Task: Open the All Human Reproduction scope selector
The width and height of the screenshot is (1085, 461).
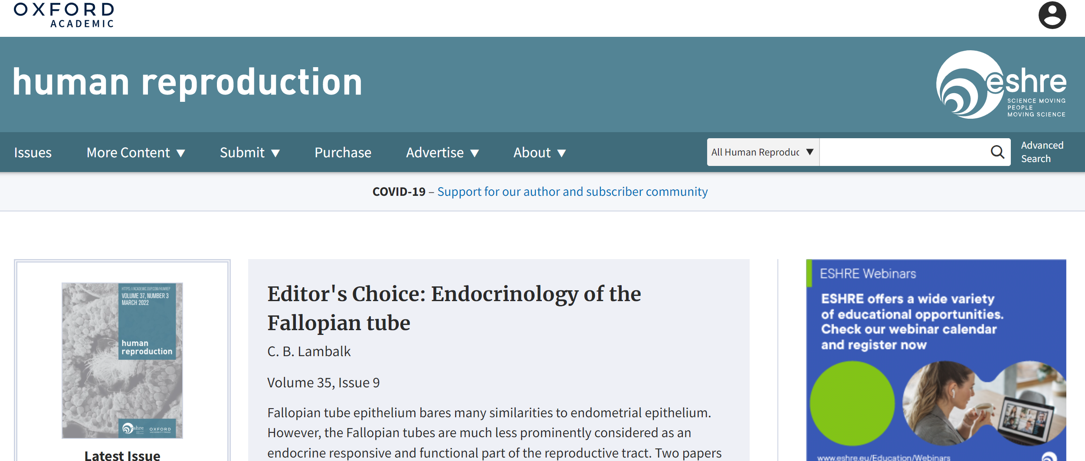Action: click(x=763, y=152)
